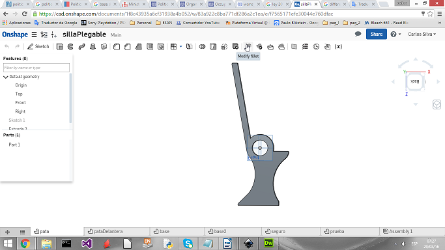
Task: Select Origin in the feature list
Action: pyautogui.click(x=21, y=85)
